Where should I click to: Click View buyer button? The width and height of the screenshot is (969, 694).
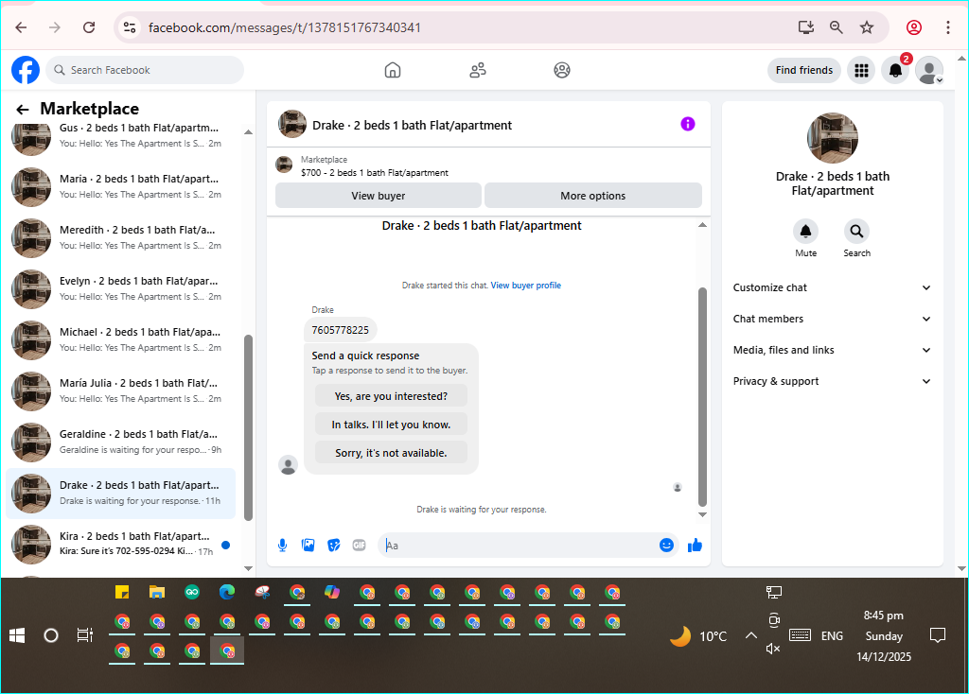coord(379,196)
